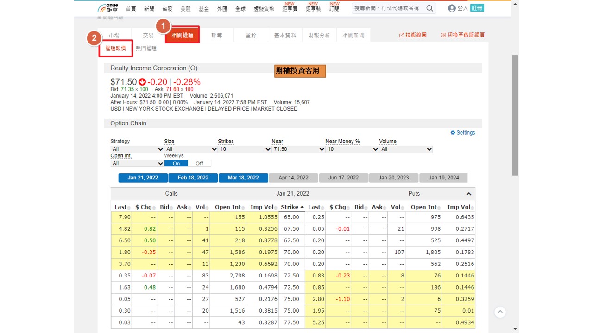The width and height of the screenshot is (593, 333).
Task: Open the Volume dropdown
Action: pos(406,149)
